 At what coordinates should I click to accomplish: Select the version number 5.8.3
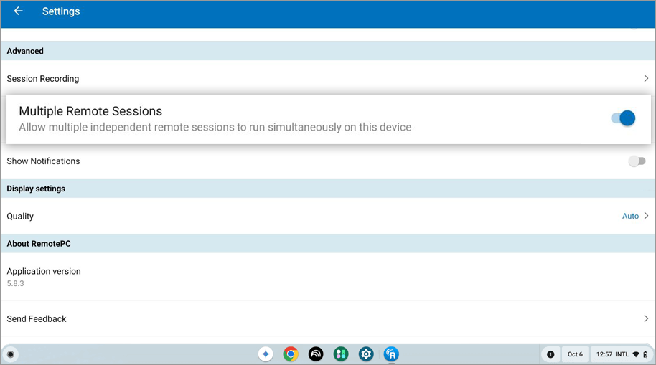[16, 283]
